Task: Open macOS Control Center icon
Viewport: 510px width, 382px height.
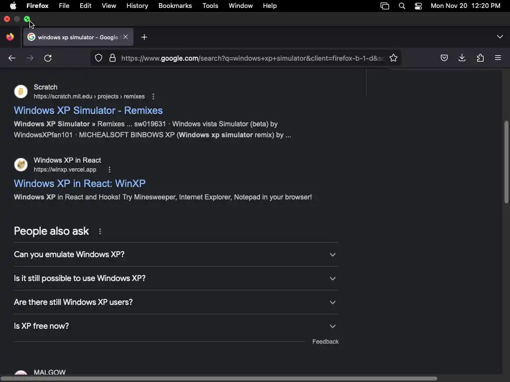Action: (418, 6)
